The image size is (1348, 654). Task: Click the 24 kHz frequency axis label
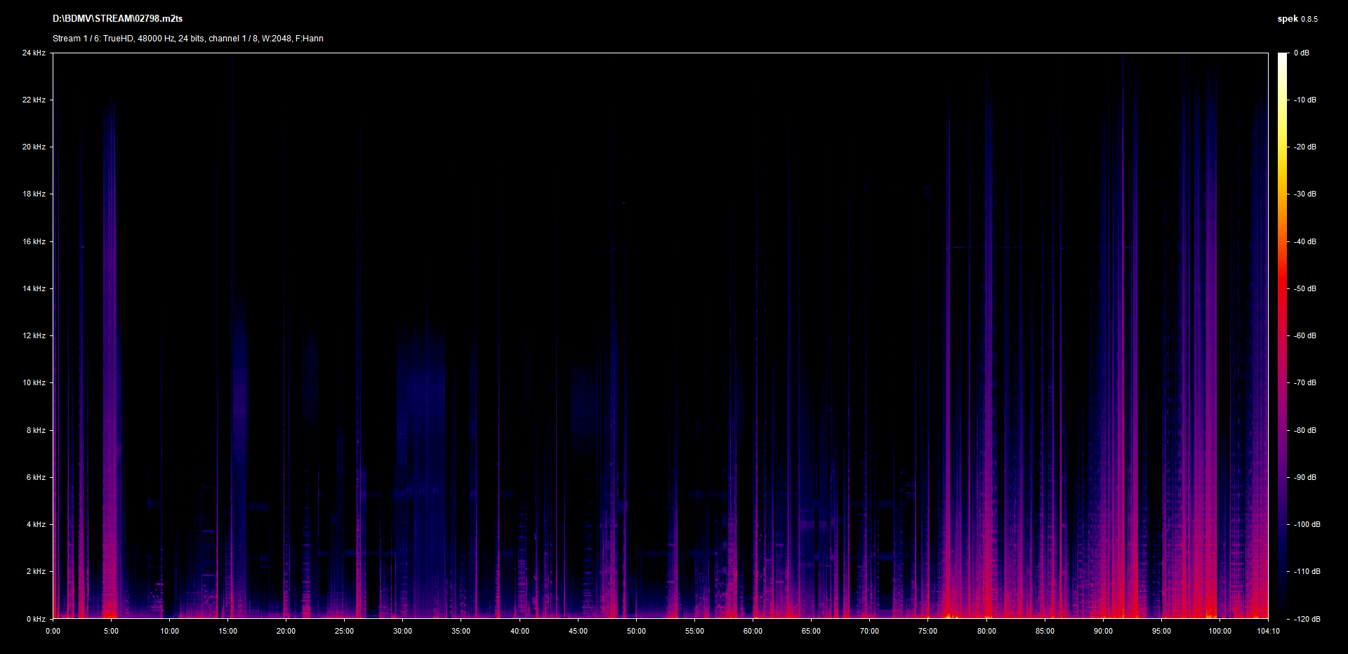(34, 53)
